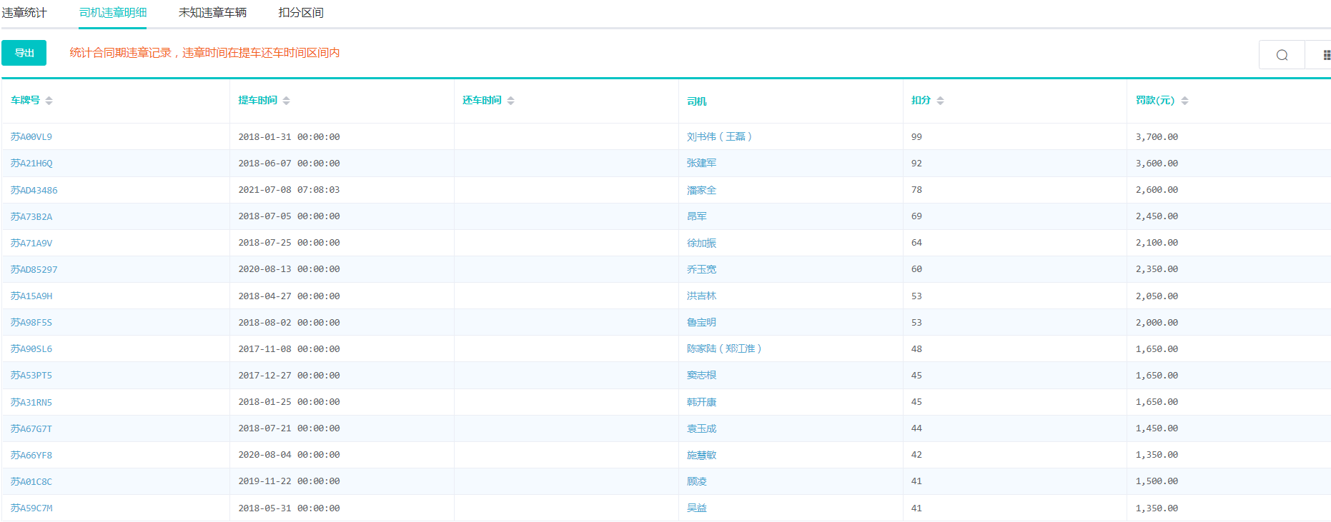Open plate link 苏A90SL6
Screen dimensions: 1331x522
click(x=31, y=348)
